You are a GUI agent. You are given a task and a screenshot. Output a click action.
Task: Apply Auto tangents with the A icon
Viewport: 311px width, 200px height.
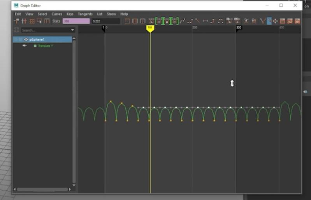(x=151, y=21)
